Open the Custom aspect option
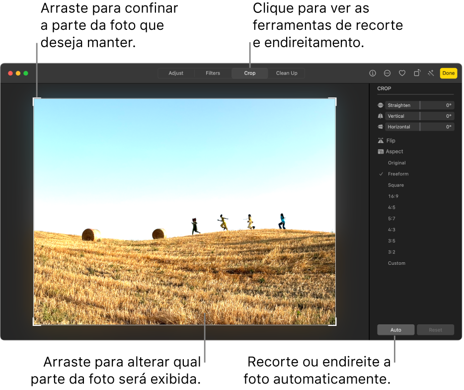 pyautogui.click(x=396, y=263)
